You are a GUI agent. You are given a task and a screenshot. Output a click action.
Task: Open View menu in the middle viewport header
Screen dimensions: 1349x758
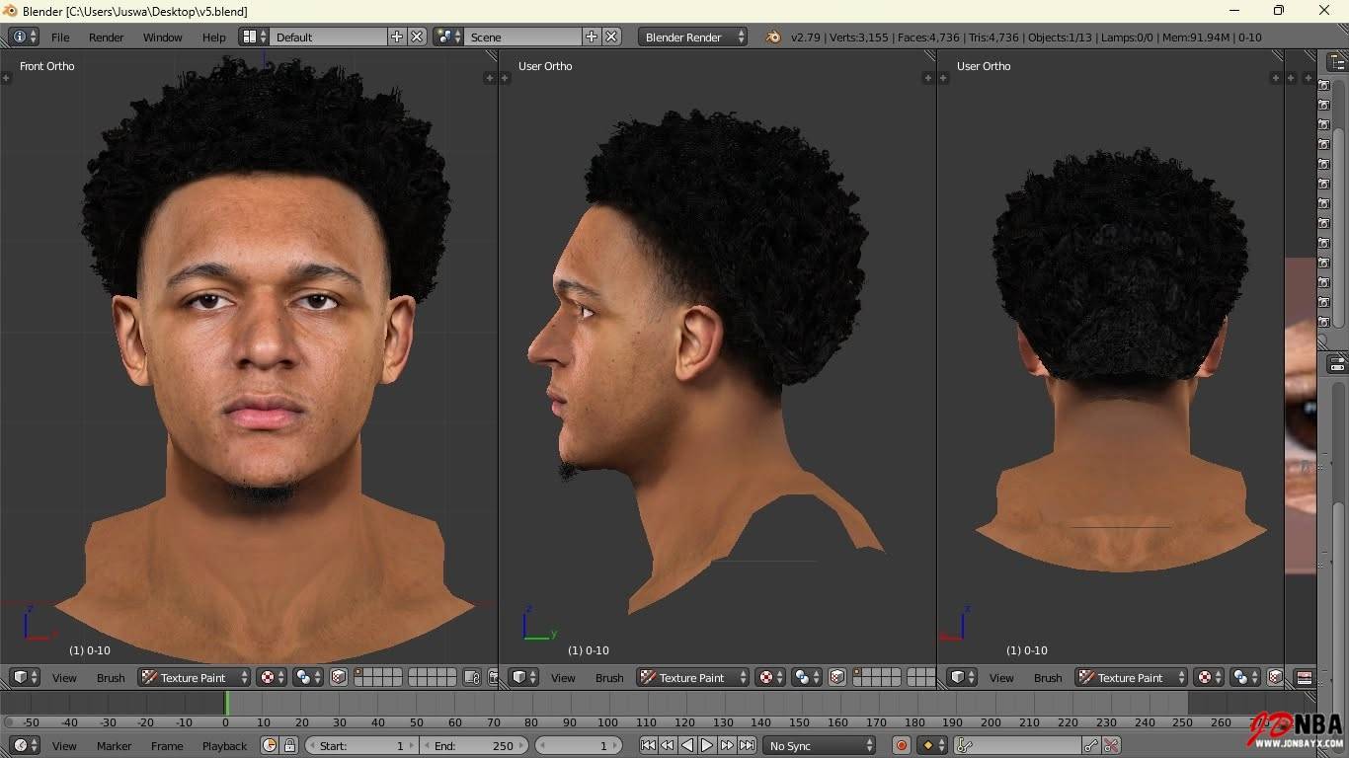click(x=563, y=677)
